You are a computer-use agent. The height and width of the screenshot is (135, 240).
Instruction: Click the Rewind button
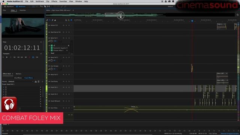coord(18,57)
